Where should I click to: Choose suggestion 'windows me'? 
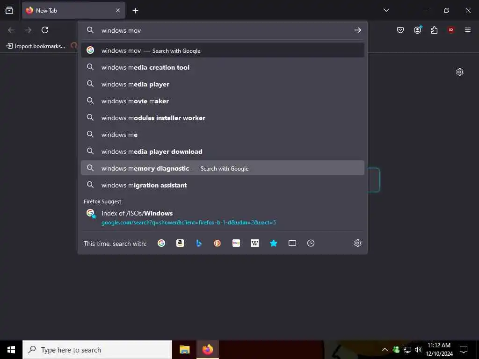click(222, 134)
